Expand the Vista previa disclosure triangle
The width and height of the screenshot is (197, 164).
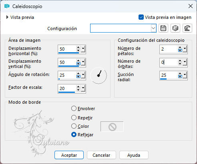pyautogui.click(x=7, y=17)
